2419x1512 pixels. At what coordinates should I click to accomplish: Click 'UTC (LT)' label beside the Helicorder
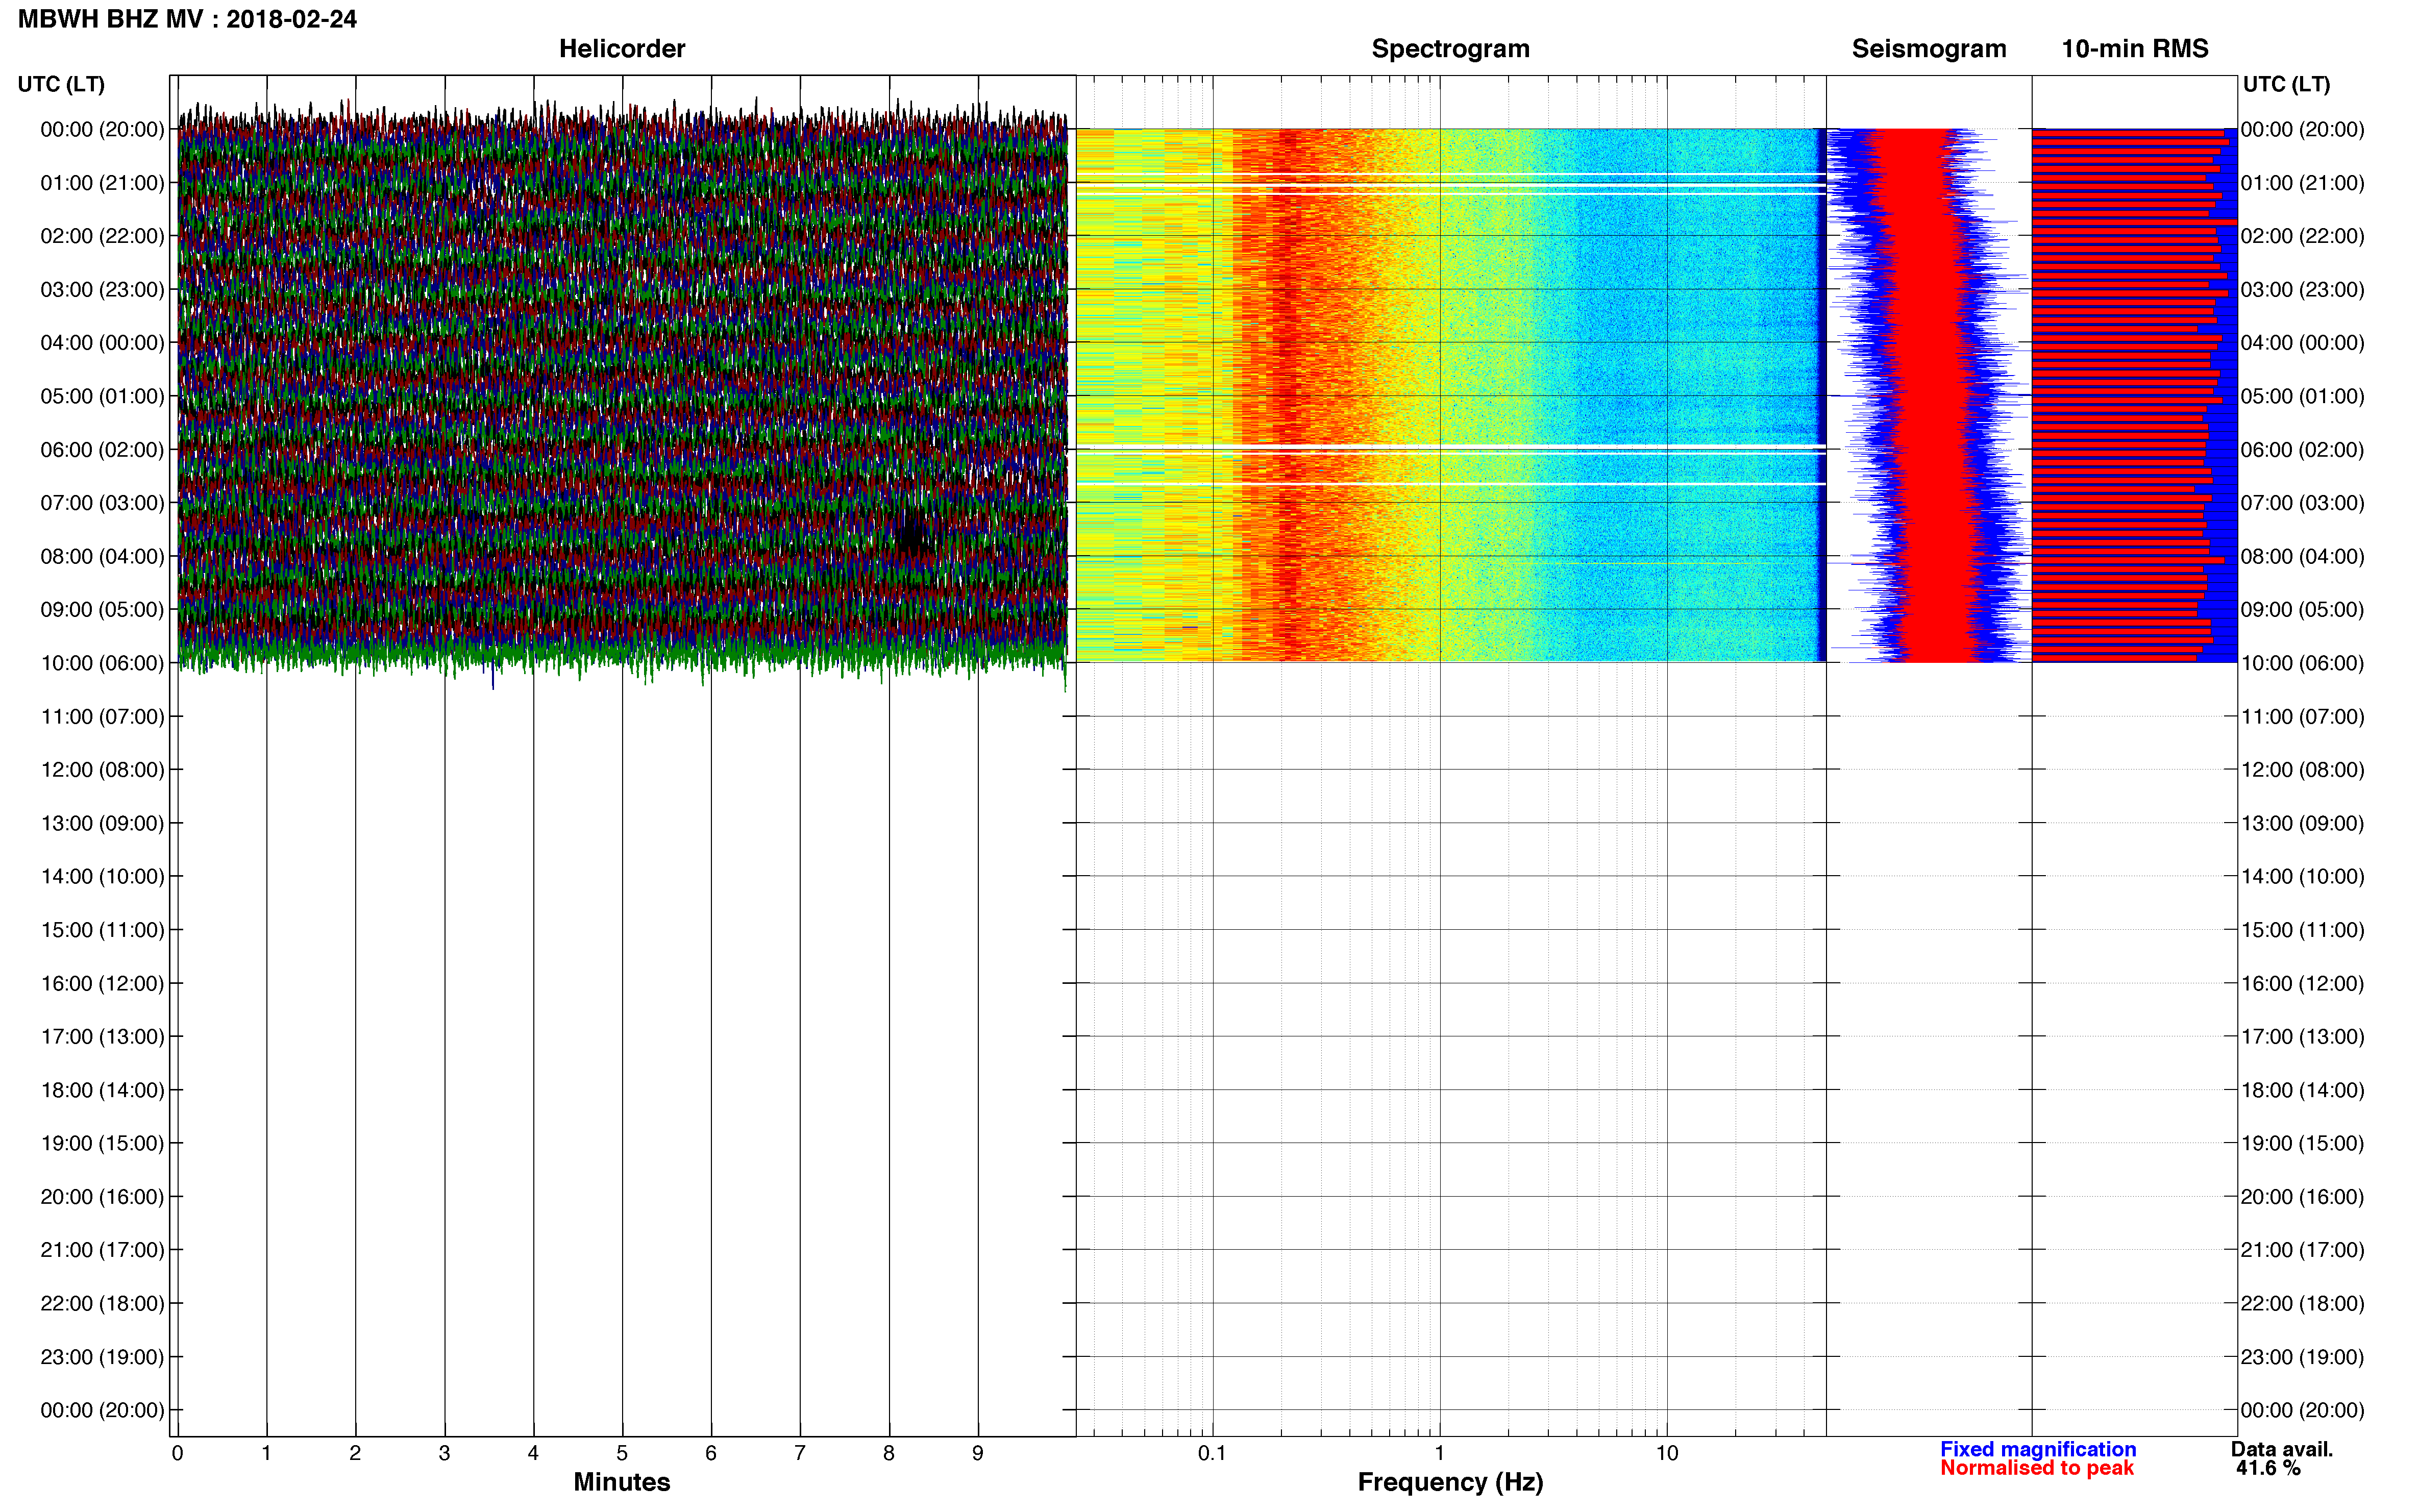(61, 84)
